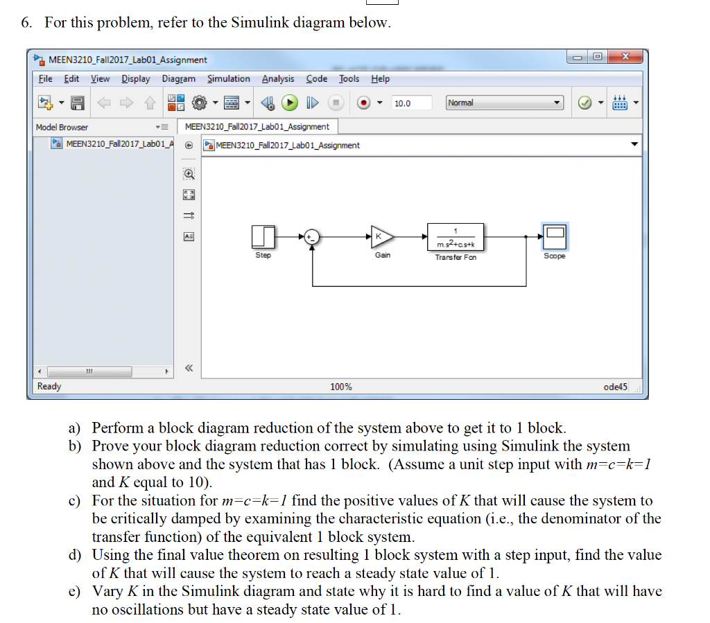710x623 pixels.
Task: Select the Transfer Fcn block
Action: [456, 236]
